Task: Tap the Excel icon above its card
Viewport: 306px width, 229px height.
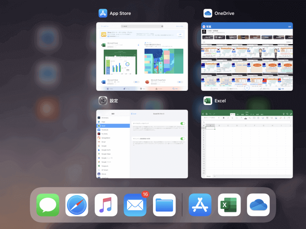Action: 208,101
